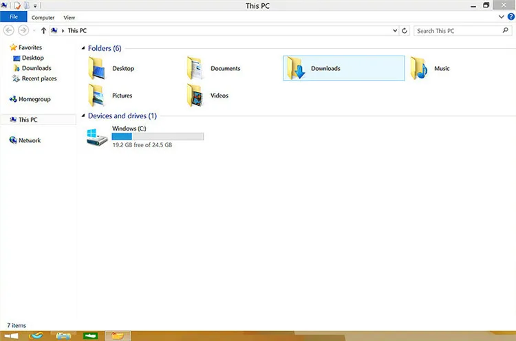
Task: Click the This PC system icon in title bar
Action: tap(4, 5)
